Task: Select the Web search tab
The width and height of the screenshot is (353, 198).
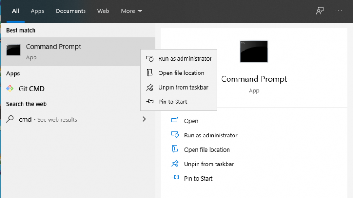Action: click(103, 11)
